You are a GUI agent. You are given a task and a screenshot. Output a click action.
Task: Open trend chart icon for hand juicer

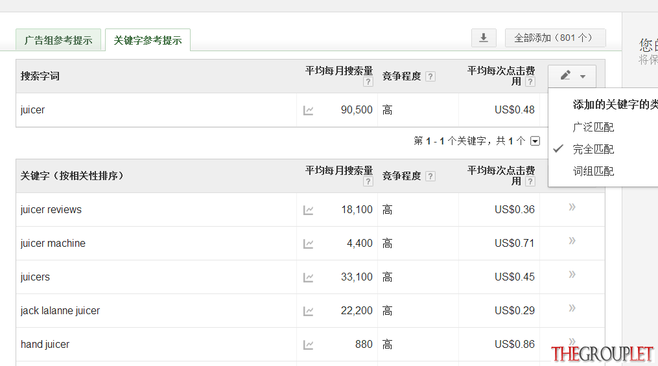[x=309, y=345]
